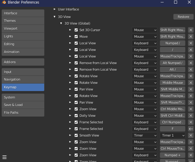The image size is (195, 162).
Task: Toggle the Alt Numpad / Remove from Local View checkbox
Action: click(x=76, y=63)
